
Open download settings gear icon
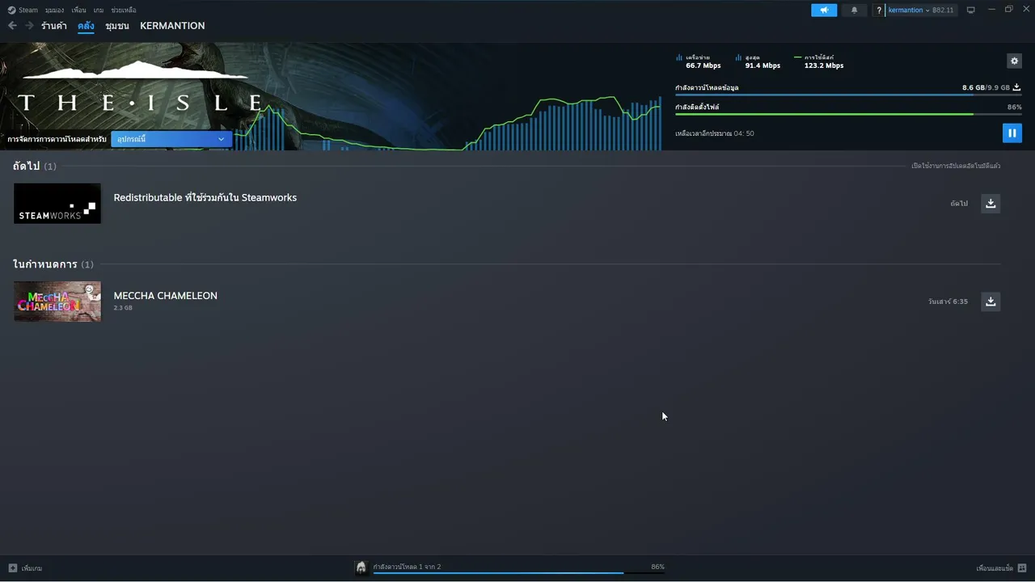(x=1014, y=61)
